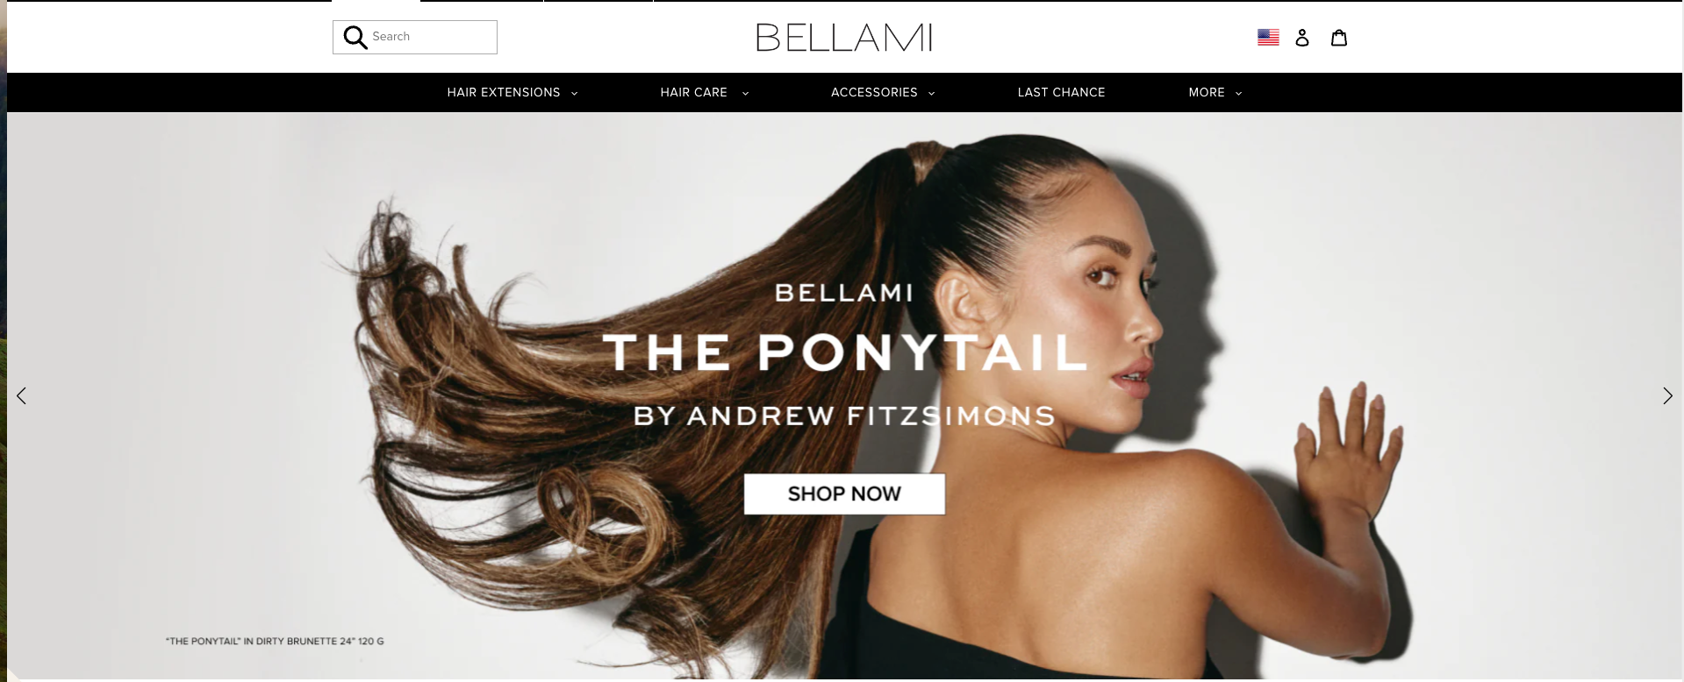Viewport: 1684px width, 682px height.
Task: Select the Accessories menu item
Action: click(874, 92)
